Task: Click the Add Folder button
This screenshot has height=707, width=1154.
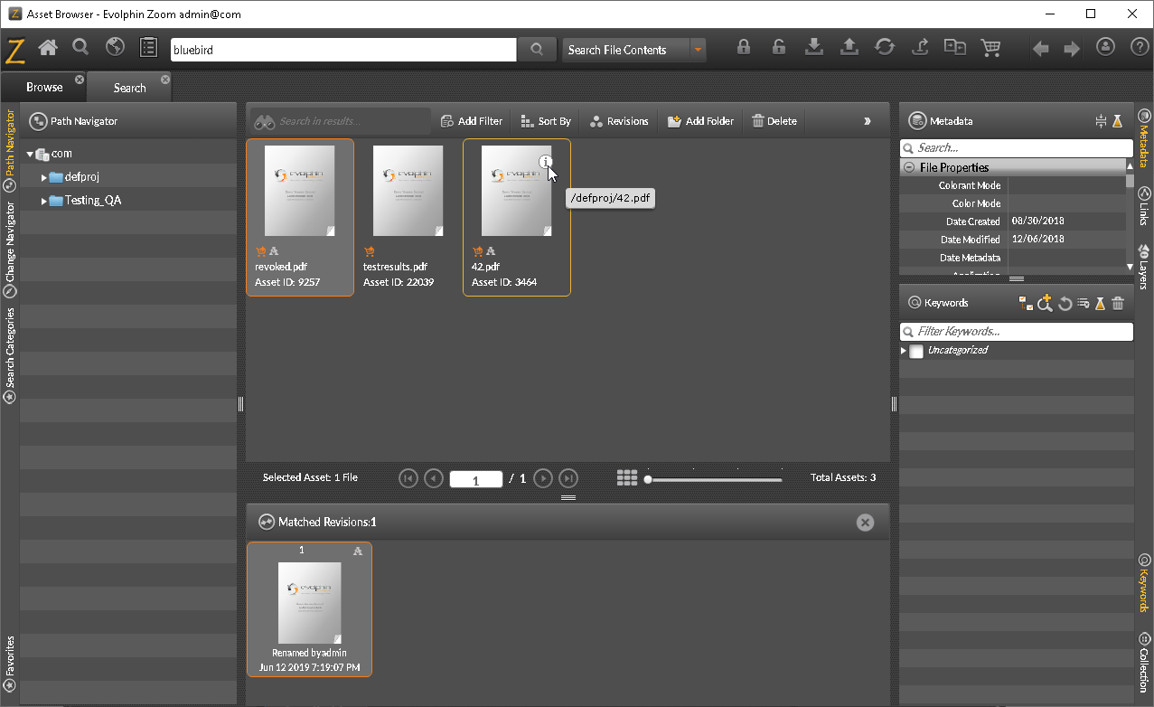Action: (700, 121)
